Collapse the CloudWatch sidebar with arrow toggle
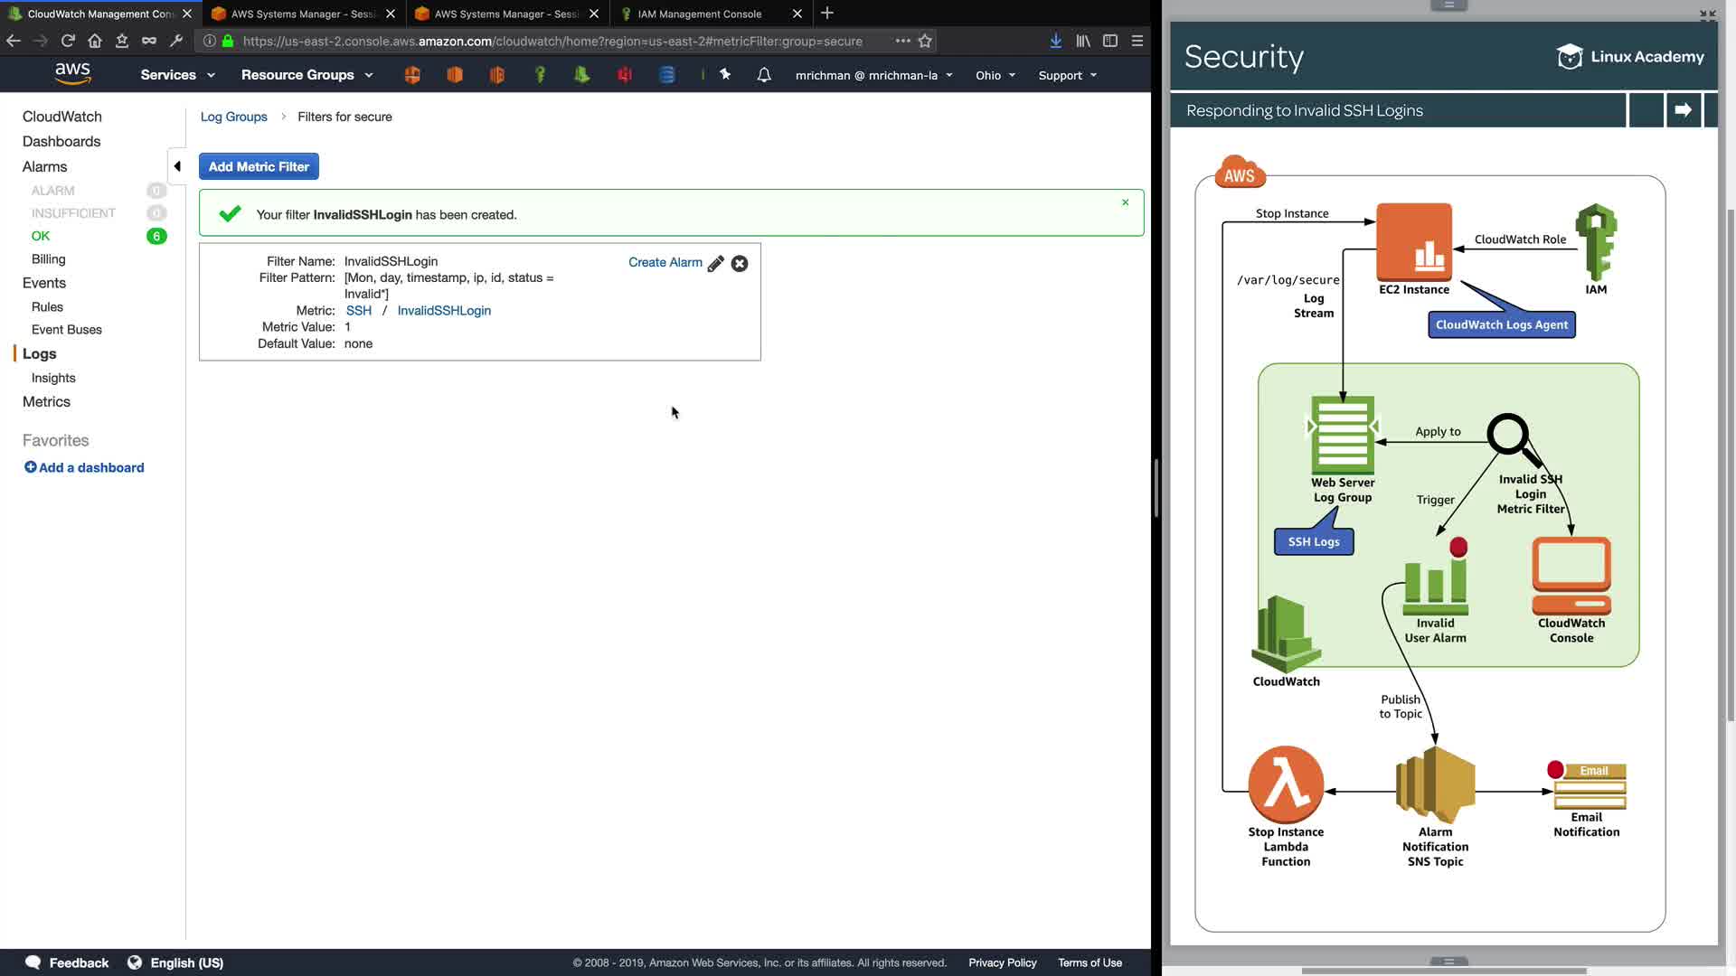This screenshot has height=976, width=1736. [177, 166]
